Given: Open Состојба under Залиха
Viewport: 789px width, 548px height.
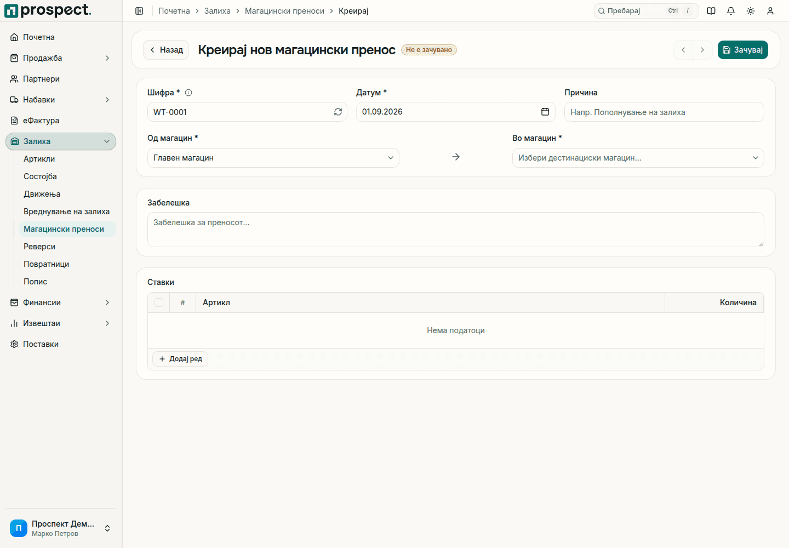Looking at the screenshot, I should [x=67, y=176].
